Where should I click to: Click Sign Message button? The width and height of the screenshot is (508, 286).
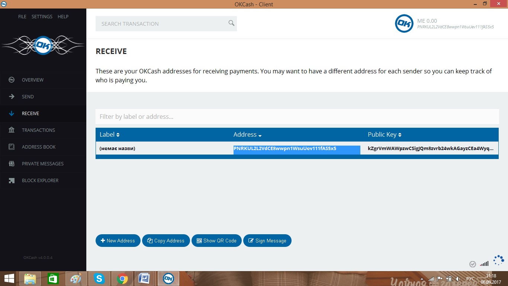pos(267,241)
